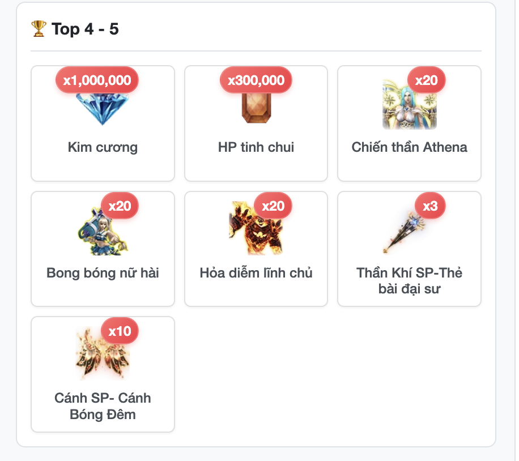The width and height of the screenshot is (519, 461).
Task: Click the x1,000,000 quantity badge
Action: [97, 80]
